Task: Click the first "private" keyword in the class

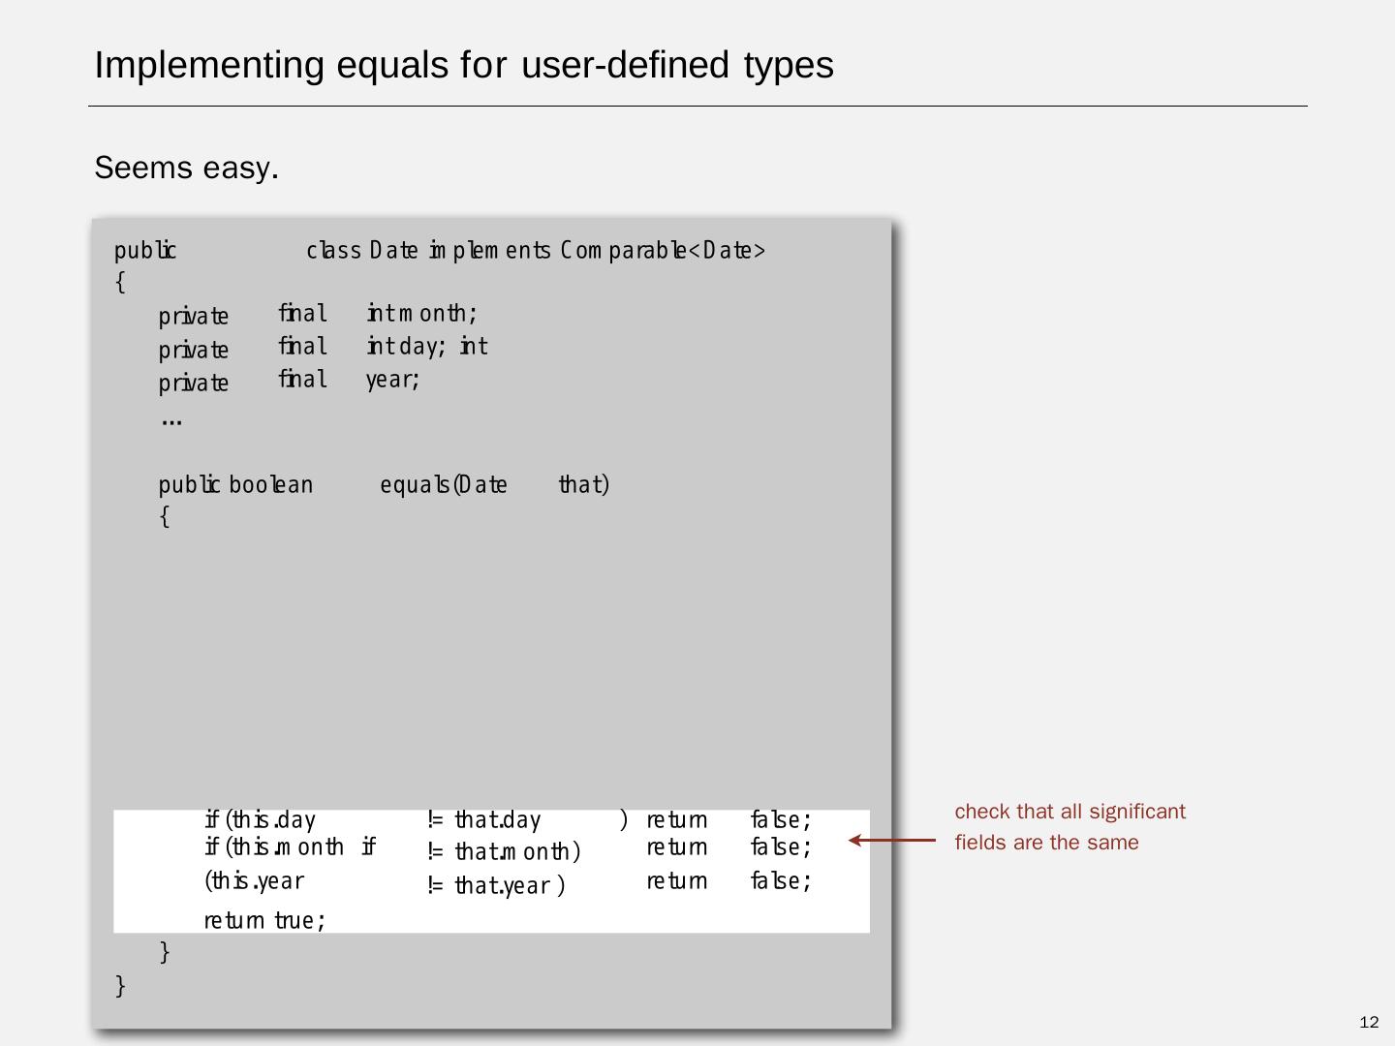Action: [193, 317]
